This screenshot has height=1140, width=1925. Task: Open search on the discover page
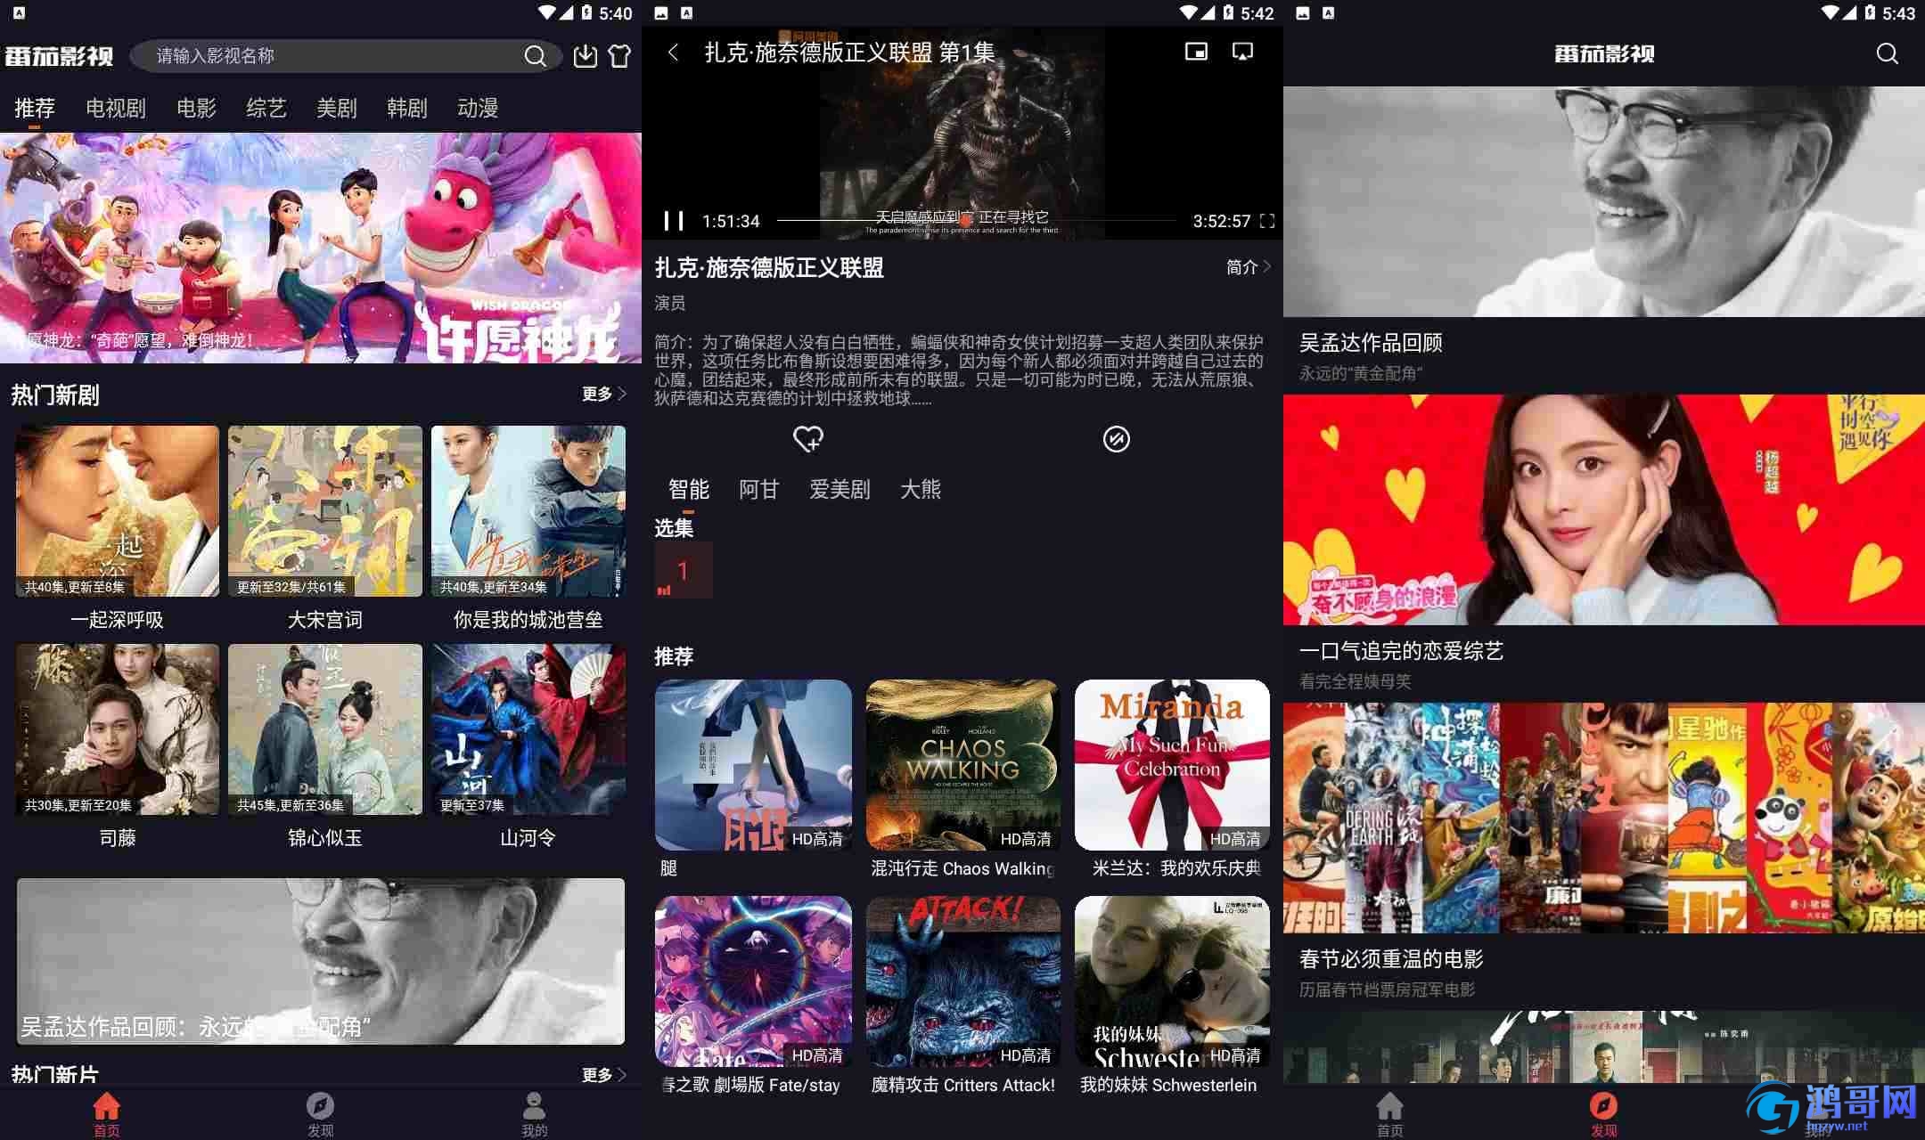pyautogui.click(x=1887, y=53)
